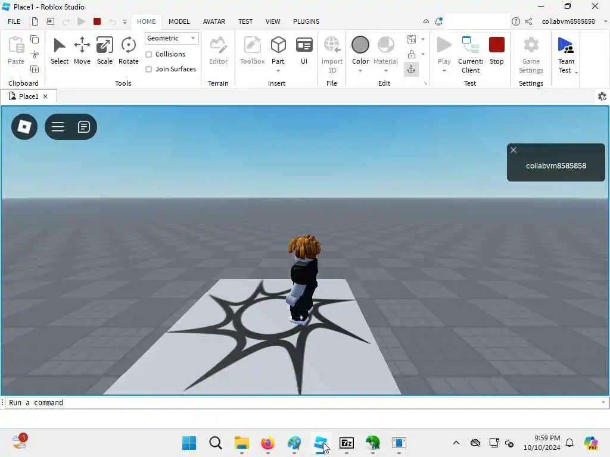Open the Terrain Editor
This screenshot has width=610, height=457.
(218, 51)
